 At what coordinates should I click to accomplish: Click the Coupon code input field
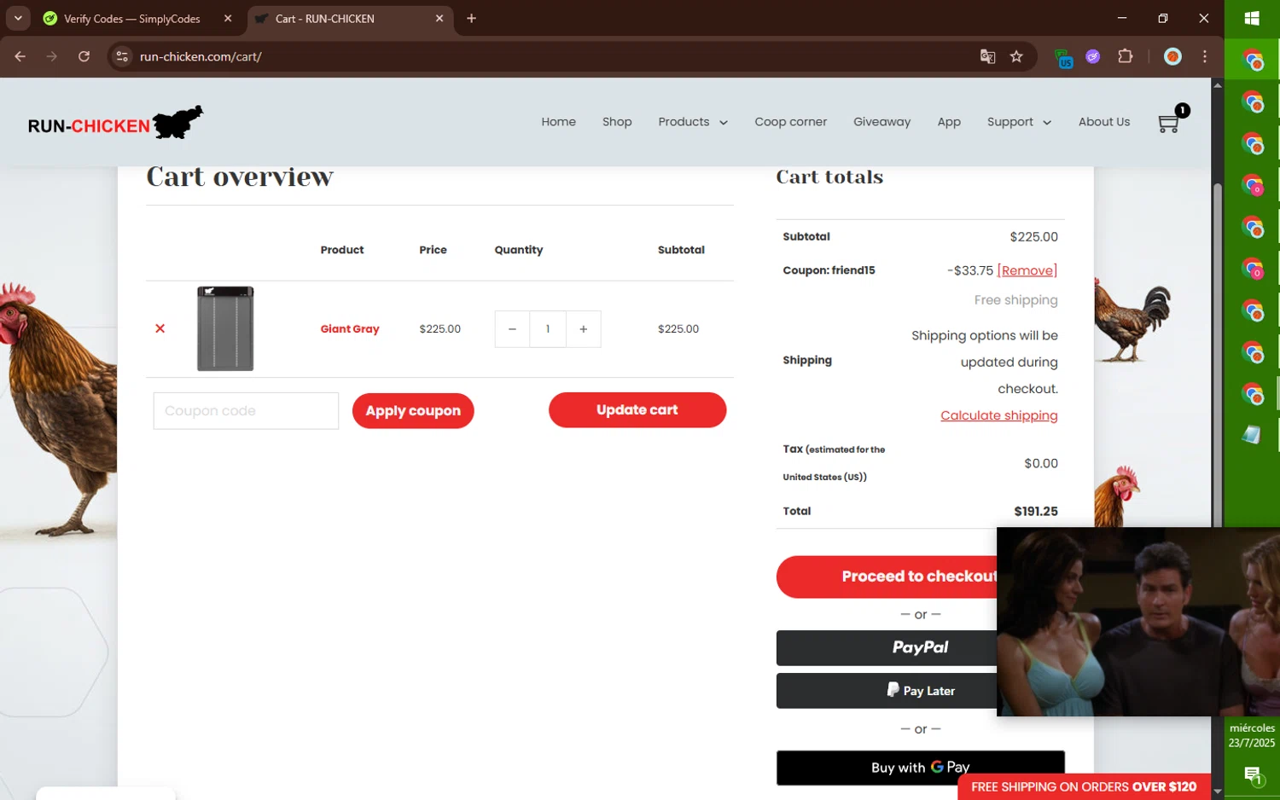pos(246,411)
